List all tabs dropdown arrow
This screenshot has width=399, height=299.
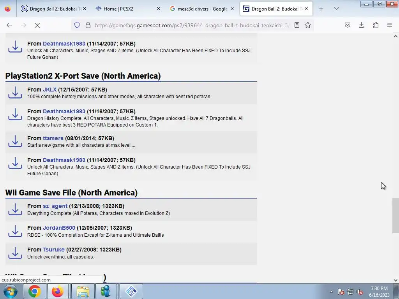tap(336, 9)
